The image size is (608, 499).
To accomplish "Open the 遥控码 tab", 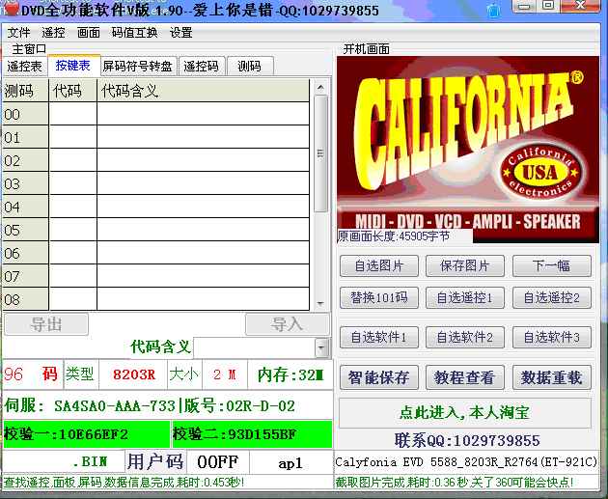I will [201, 67].
